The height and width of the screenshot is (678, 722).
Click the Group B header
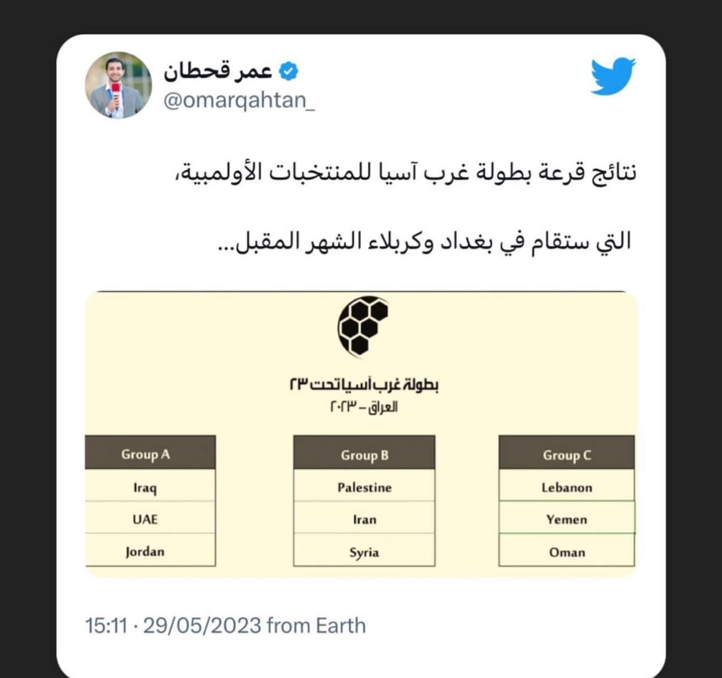(x=364, y=453)
